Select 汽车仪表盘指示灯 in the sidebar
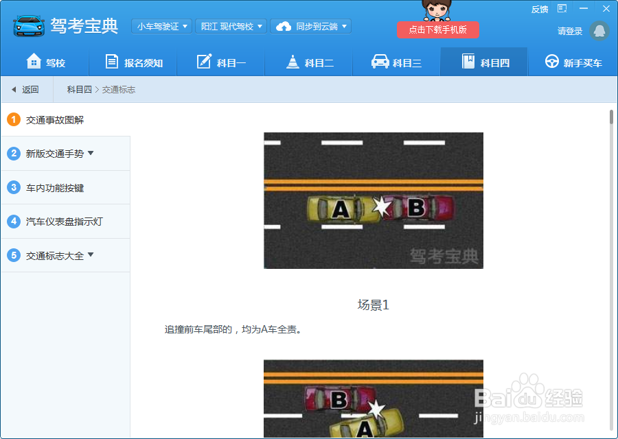The image size is (618, 439). click(65, 222)
